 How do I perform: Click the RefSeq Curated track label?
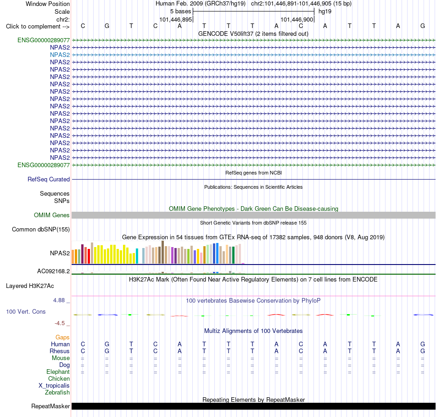48,180
